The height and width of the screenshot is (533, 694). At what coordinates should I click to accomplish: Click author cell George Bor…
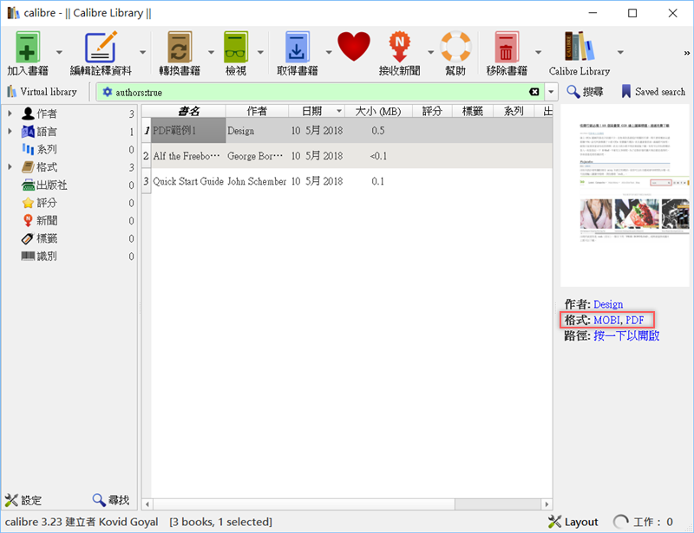coord(255,156)
